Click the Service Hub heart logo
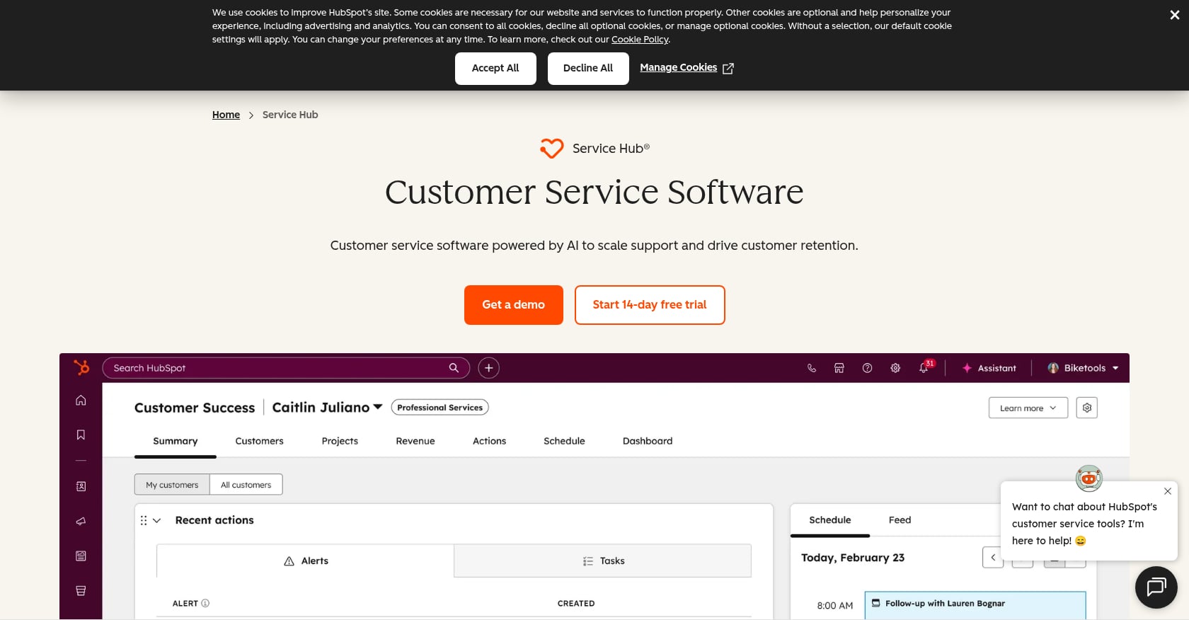 point(551,148)
